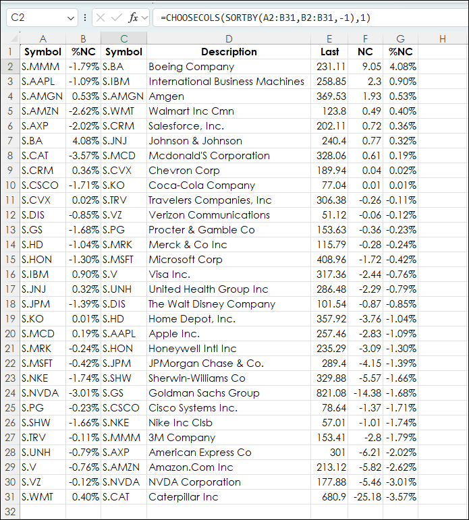Select the column A header
The image size is (469, 520).
coord(43,39)
